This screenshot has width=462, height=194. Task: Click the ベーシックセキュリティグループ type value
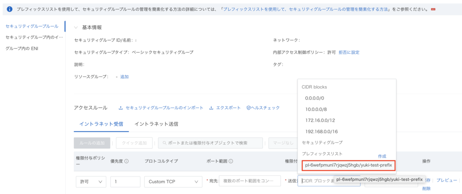[x=162, y=53]
